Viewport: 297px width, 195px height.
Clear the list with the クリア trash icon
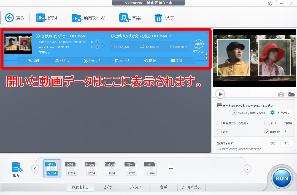pos(164,18)
